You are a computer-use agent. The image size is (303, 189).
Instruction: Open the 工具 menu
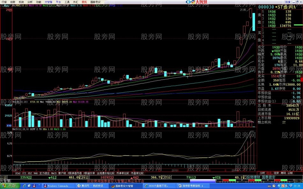(x=67, y=2)
